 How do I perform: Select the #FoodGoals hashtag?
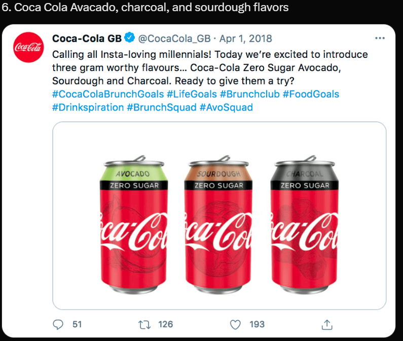(311, 94)
